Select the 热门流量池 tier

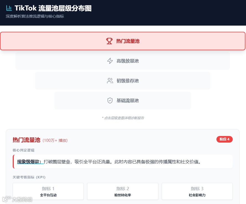coord(123,41)
